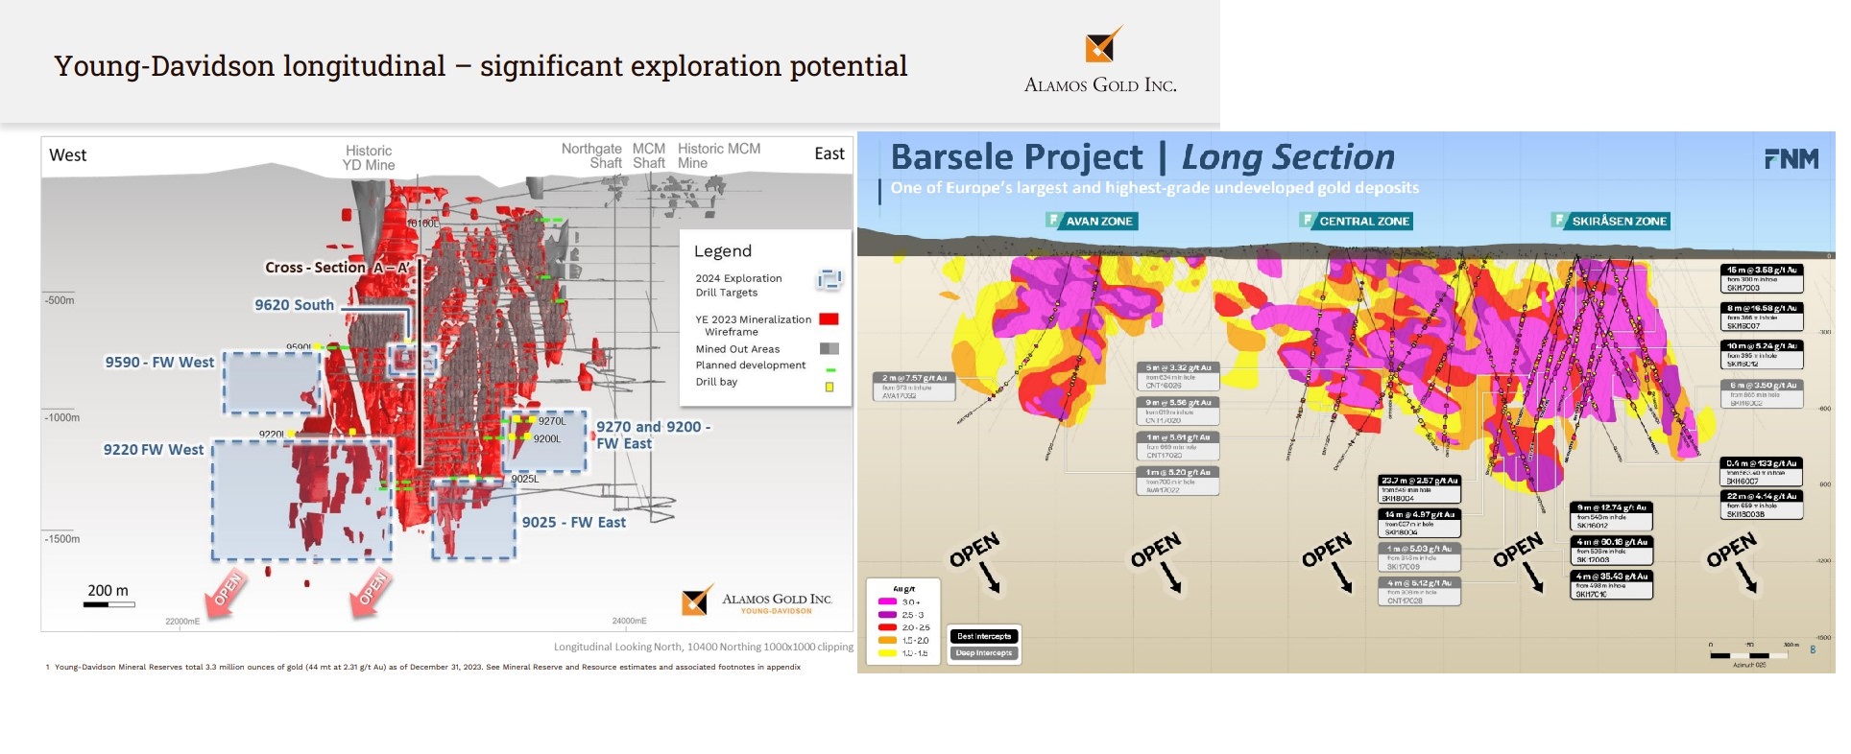Select the SKIRÅSEN ZONE tag

pyautogui.click(x=1611, y=222)
